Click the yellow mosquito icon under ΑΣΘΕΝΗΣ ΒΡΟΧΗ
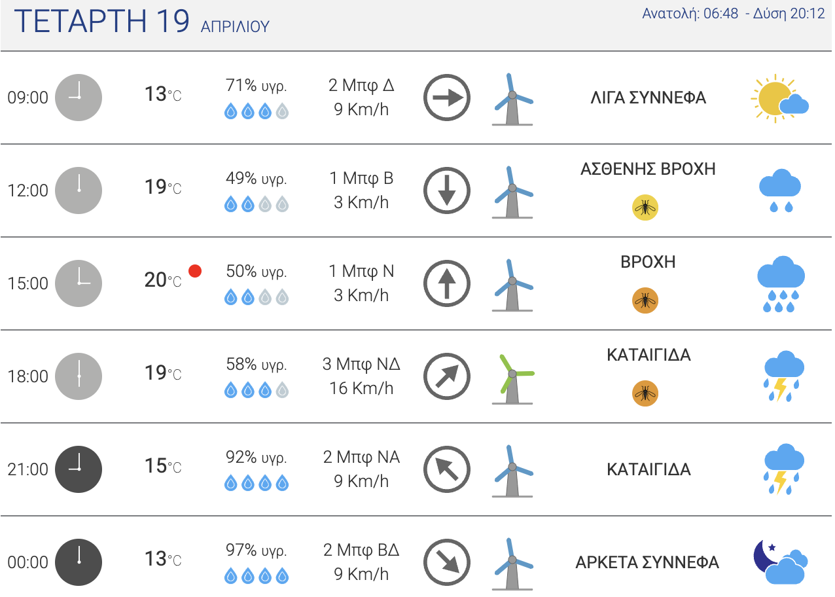Screen dimensions: 835x597 click(645, 208)
